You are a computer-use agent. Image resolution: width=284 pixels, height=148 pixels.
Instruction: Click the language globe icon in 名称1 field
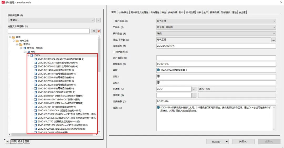tap(158, 70)
